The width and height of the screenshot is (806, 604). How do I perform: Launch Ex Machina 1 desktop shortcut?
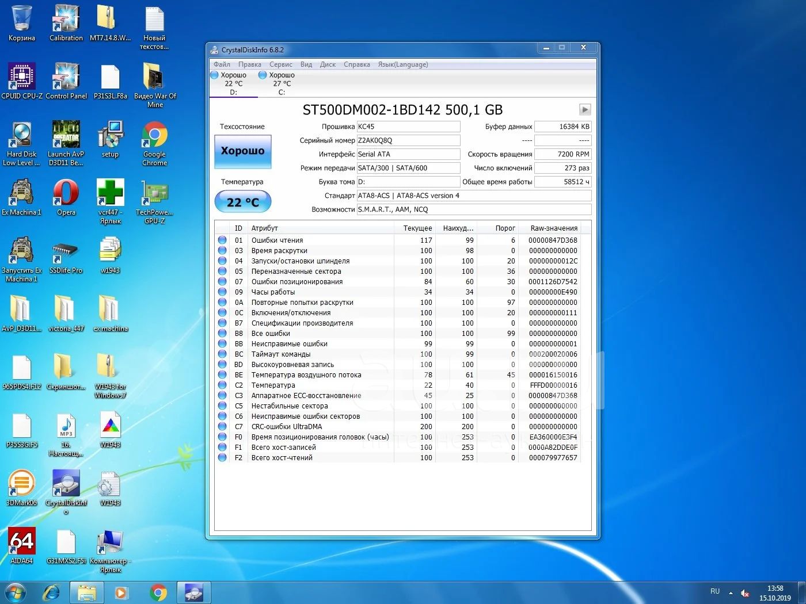tap(22, 197)
